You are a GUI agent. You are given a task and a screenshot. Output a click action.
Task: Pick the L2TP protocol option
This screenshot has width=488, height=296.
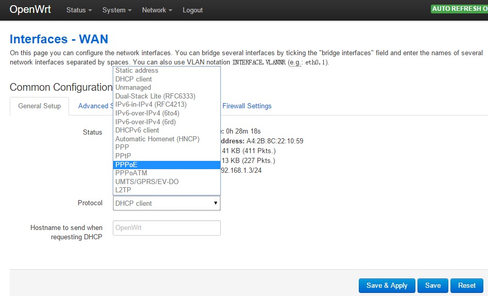[124, 190]
